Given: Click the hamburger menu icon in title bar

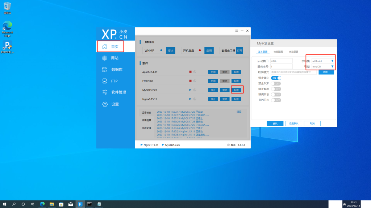Looking at the screenshot, I should [x=237, y=31].
